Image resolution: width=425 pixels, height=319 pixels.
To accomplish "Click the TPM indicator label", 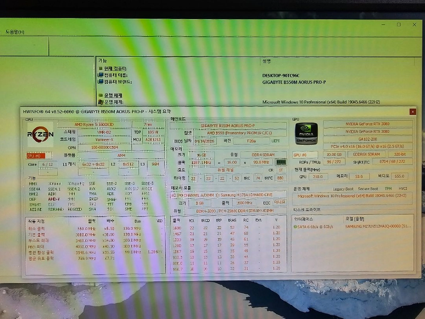I will [x=388, y=188].
